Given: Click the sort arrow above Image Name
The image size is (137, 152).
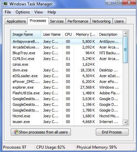Looking at the screenshot, I should tap(26, 31).
